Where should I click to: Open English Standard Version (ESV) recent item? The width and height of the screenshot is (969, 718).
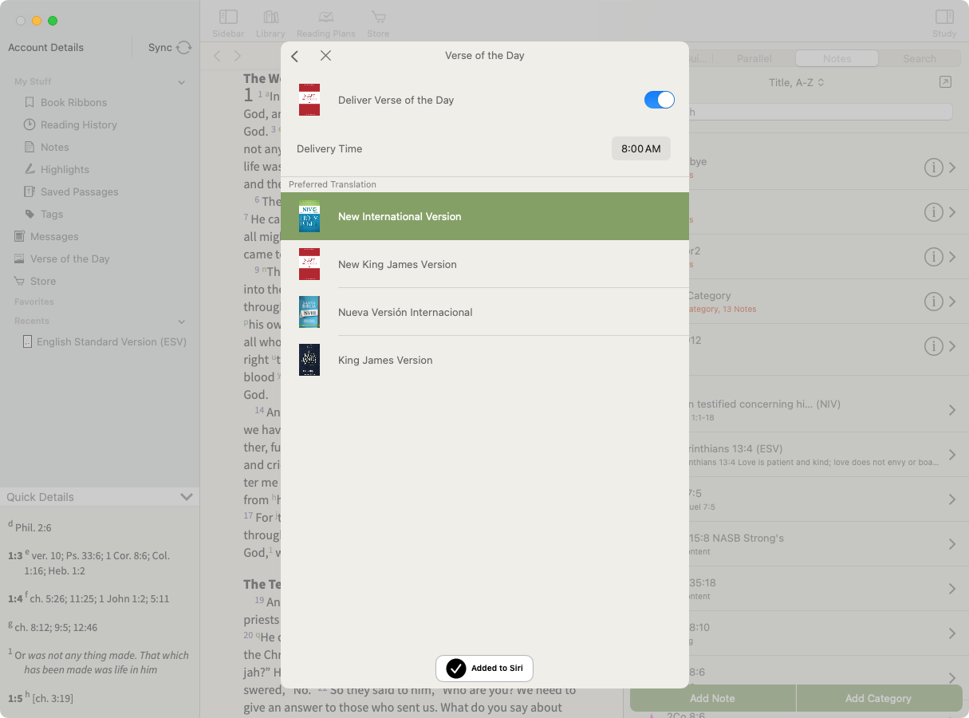coord(111,341)
